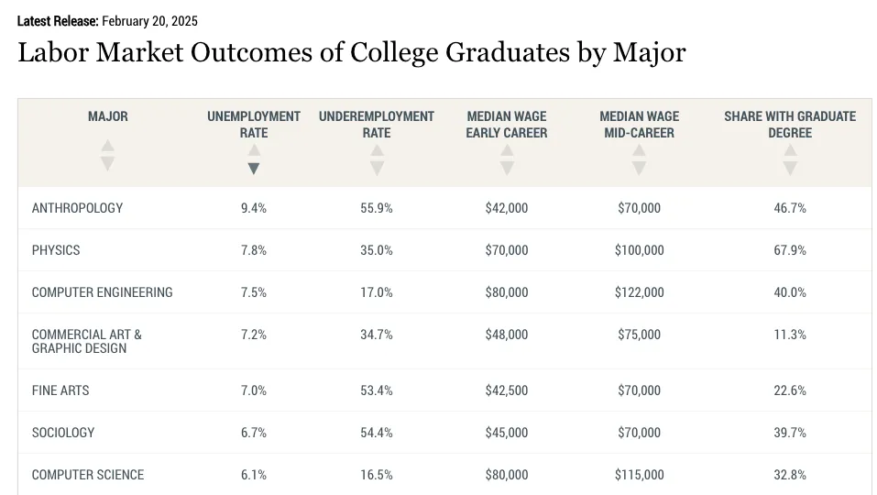The width and height of the screenshot is (877, 495).
Task: Sort Median Wage Mid-Career descending arrow
Action: [x=639, y=169]
